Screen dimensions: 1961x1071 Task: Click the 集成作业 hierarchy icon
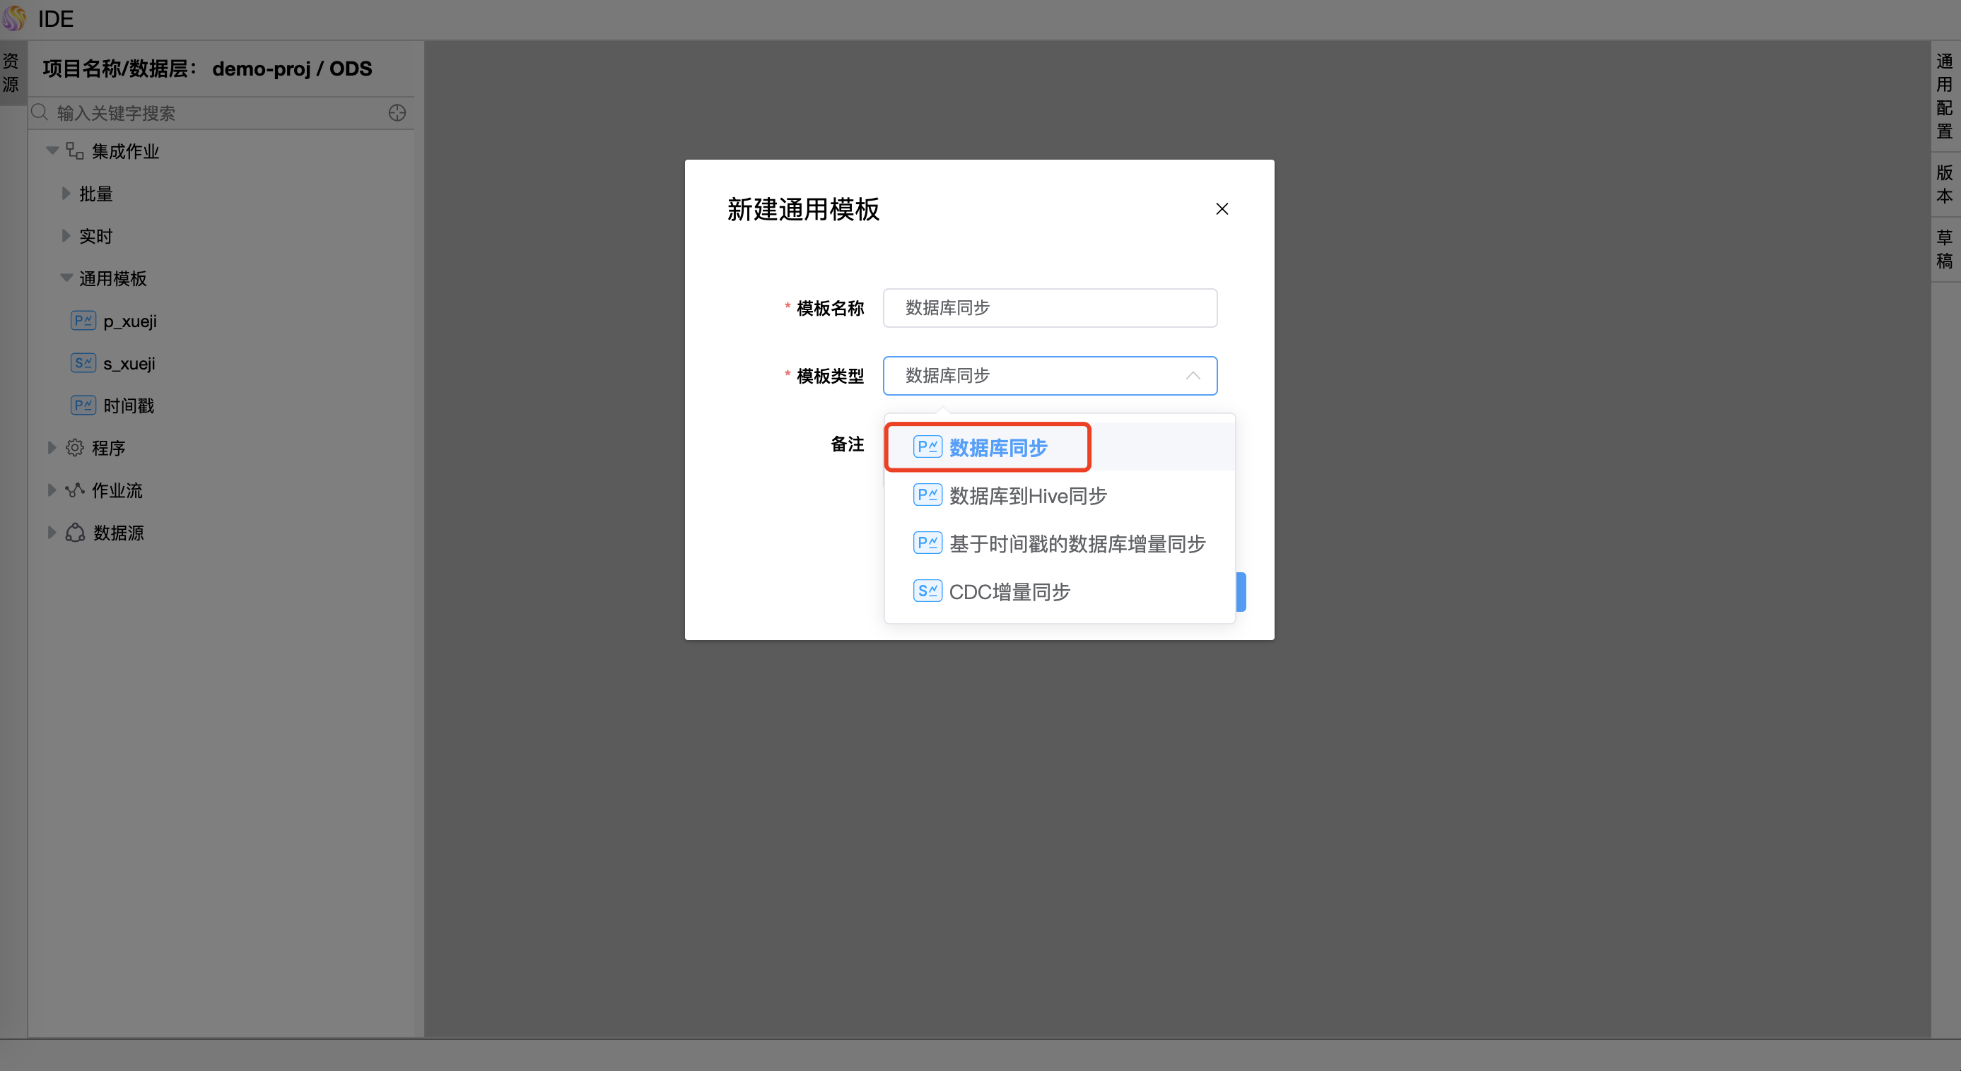(75, 150)
